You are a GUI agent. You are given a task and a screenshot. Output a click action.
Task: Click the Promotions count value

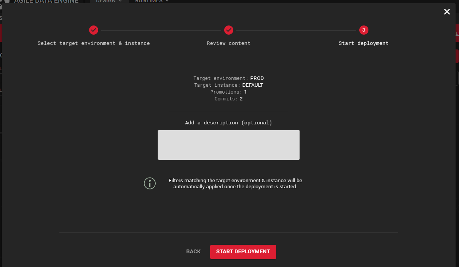[245, 92]
